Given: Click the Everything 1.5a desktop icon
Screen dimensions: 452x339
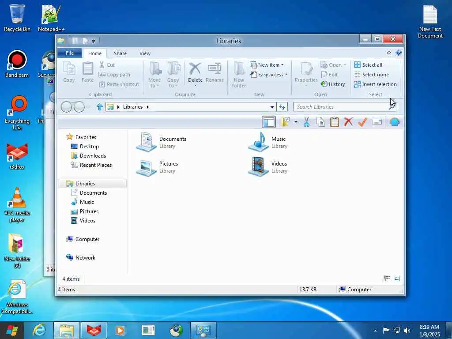Looking at the screenshot, I should (x=17, y=113).
